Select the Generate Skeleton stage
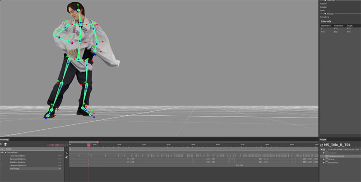This screenshot has width=361, height=182. 18,159
